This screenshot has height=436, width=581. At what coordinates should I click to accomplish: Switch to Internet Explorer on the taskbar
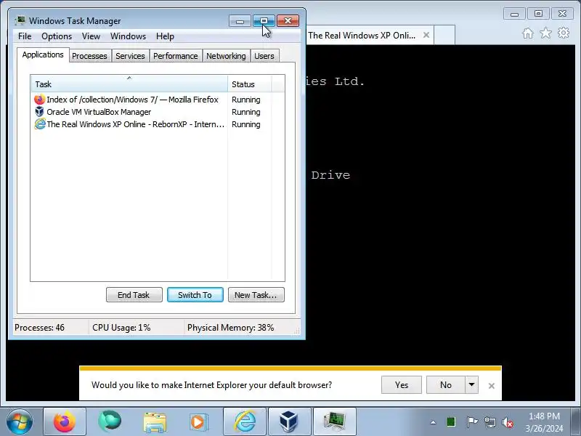coord(245,421)
